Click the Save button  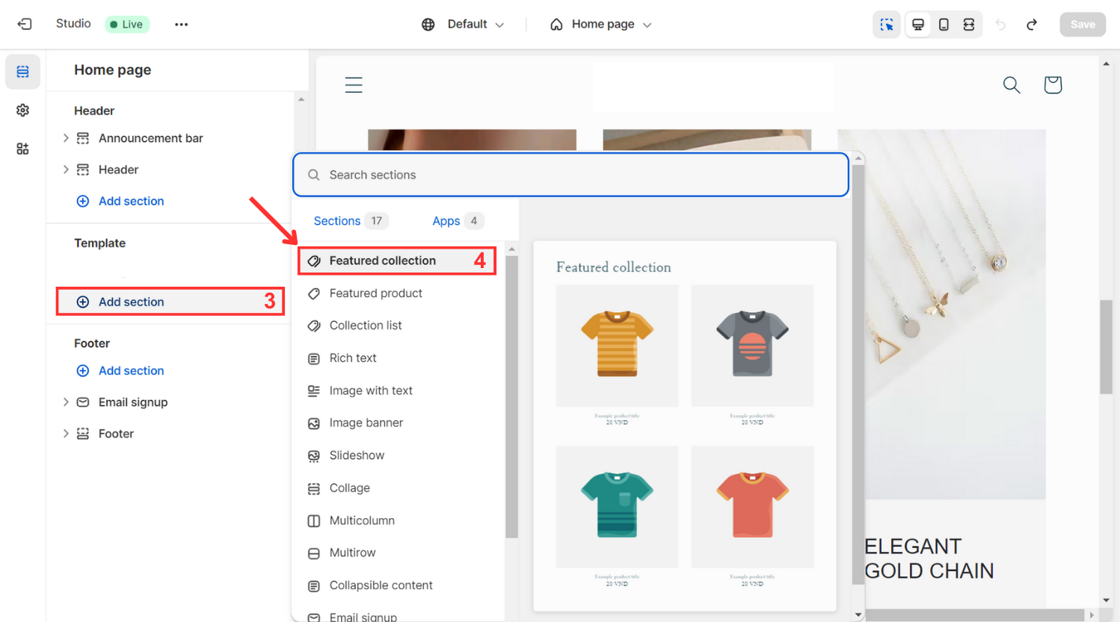[x=1083, y=25]
